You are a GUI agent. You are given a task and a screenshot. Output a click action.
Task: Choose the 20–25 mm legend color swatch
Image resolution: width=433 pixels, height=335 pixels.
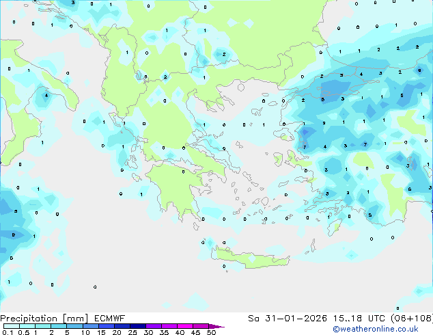click(x=122, y=326)
